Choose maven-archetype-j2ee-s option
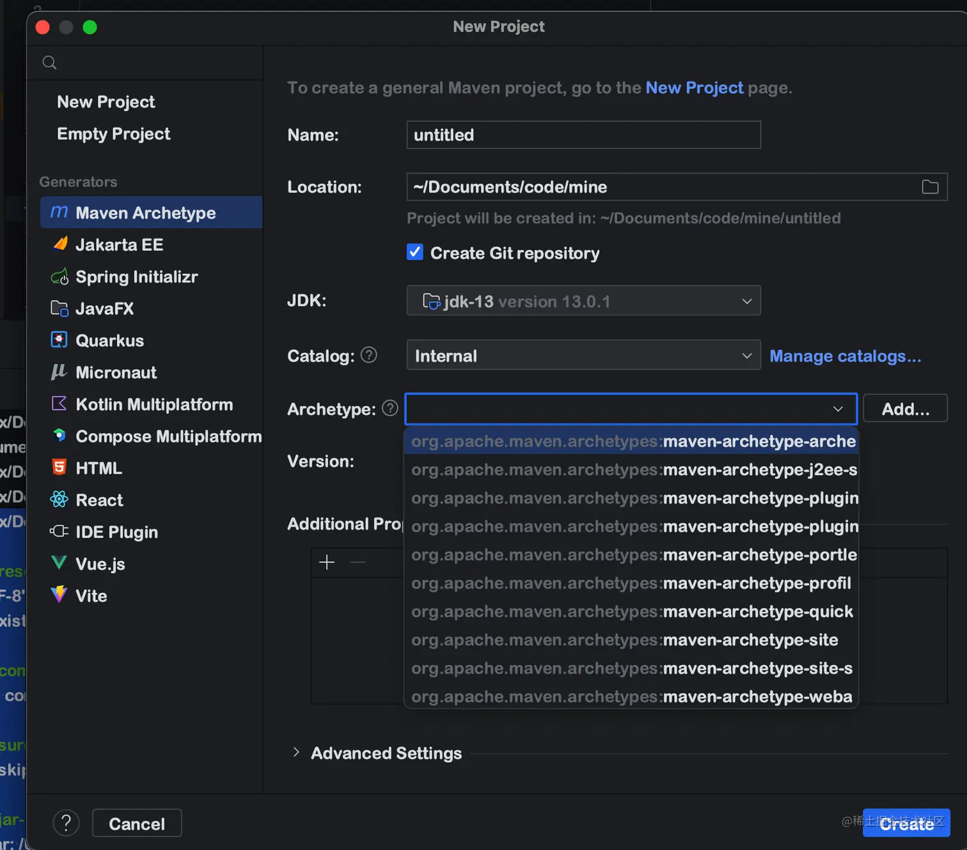Image resolution: width=967 pixels, height=850 pixels. tap(631, 469)
